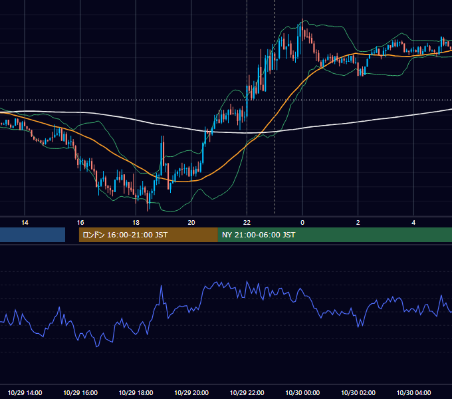Click the '18' hour label on chart axis
The height and width of the screenshot is (399, 452).
(x=136, y=223)
